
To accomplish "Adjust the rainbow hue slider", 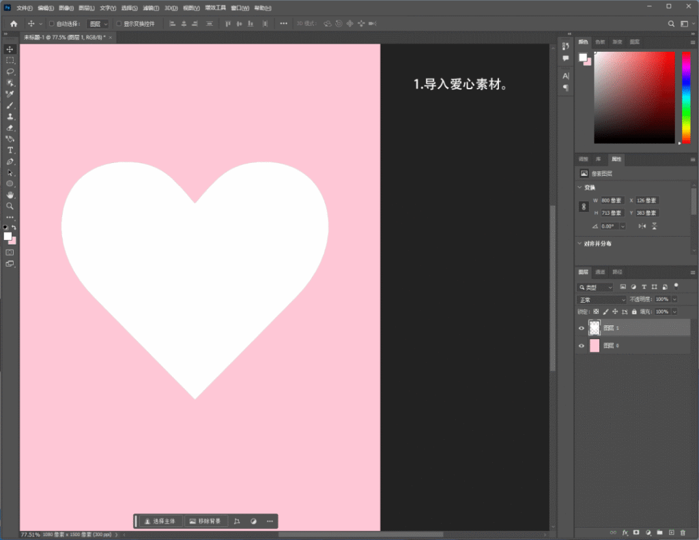I will [x=687, y=97].
